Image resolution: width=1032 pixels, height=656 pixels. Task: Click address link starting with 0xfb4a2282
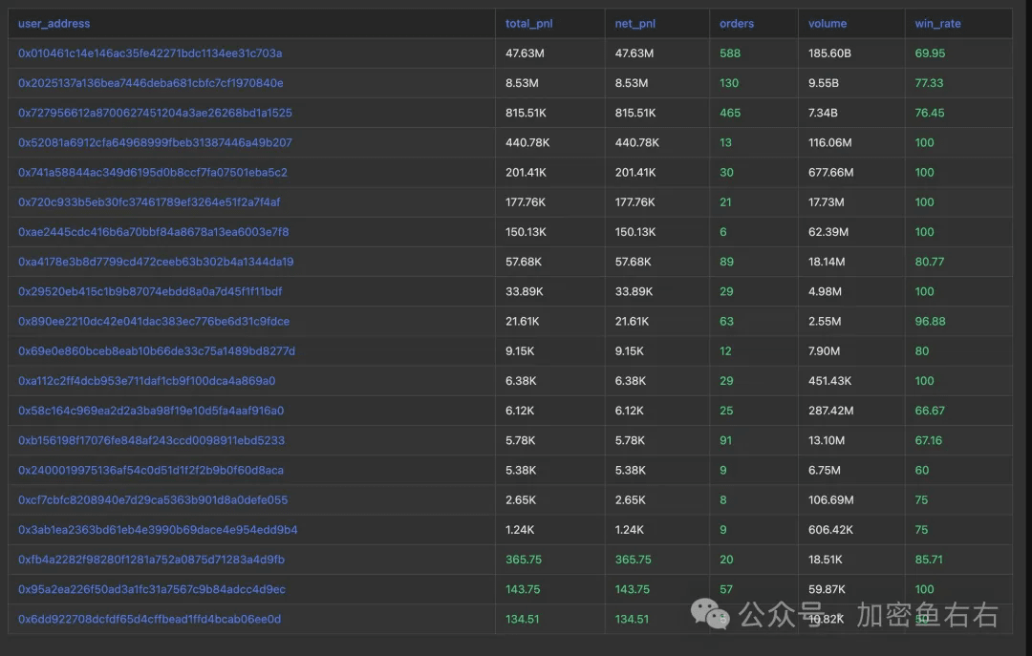click(151, 560)
